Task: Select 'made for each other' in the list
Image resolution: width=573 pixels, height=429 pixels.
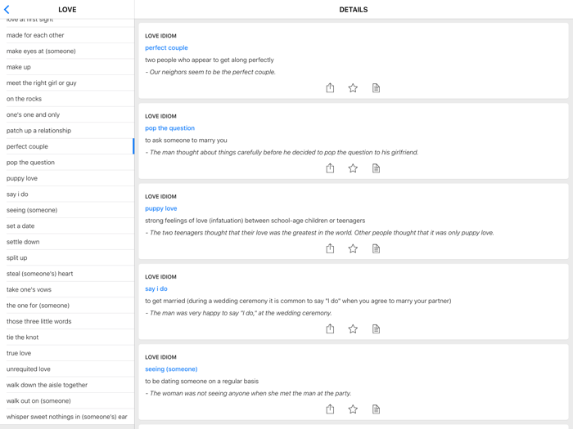Action: point(67,35)
